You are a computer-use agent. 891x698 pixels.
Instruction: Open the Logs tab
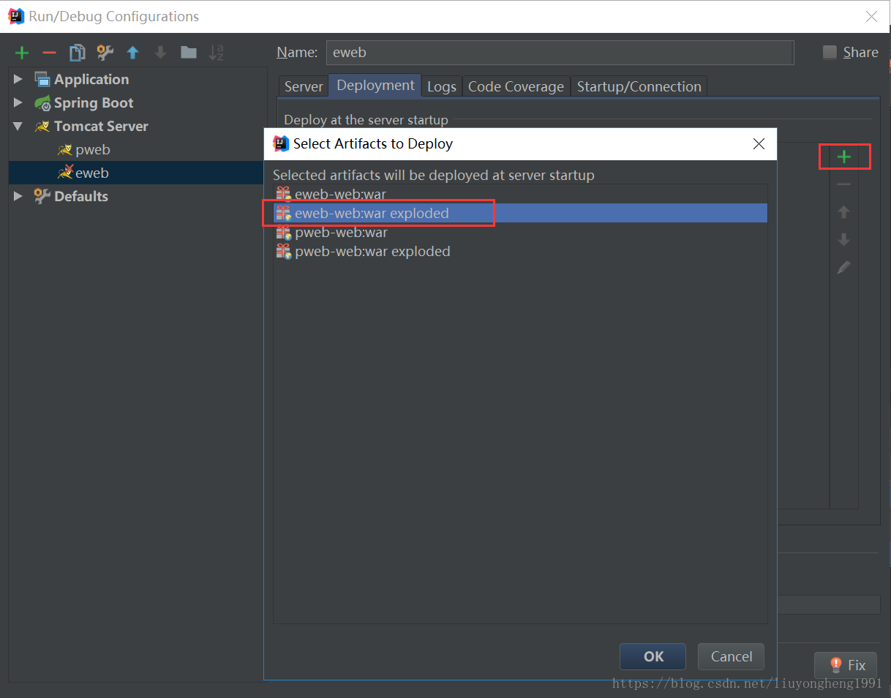(x=442, y=86)
